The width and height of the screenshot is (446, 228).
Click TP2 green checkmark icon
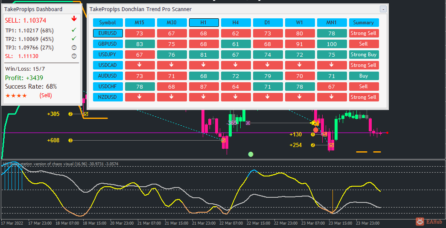pos(74,38)
